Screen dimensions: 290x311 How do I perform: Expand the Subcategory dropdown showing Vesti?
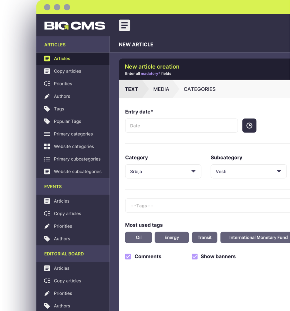tap(248, 171)
